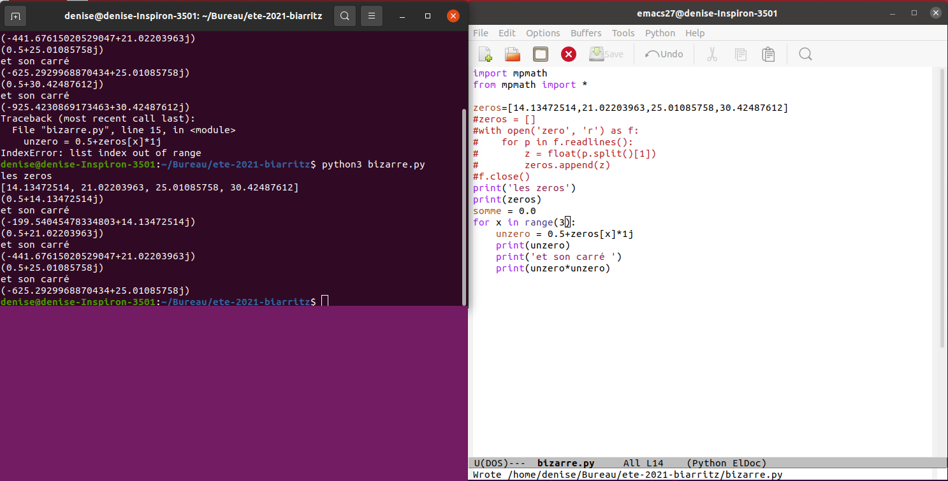Viewport: 948px width, 481px height.
Task: Expand the Buffers menu
Action: (586, 33)
